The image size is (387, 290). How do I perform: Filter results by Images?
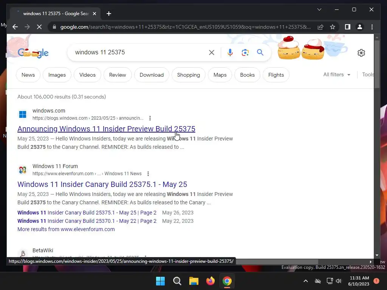[57, 75]
